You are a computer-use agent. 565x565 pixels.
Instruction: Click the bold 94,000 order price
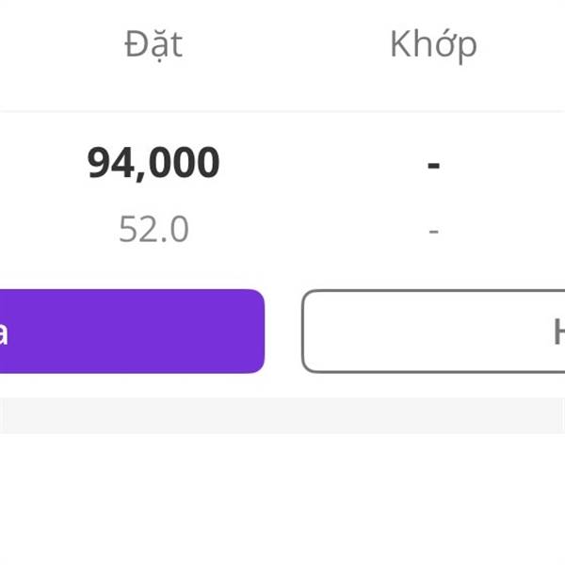(x=153, y=163)
